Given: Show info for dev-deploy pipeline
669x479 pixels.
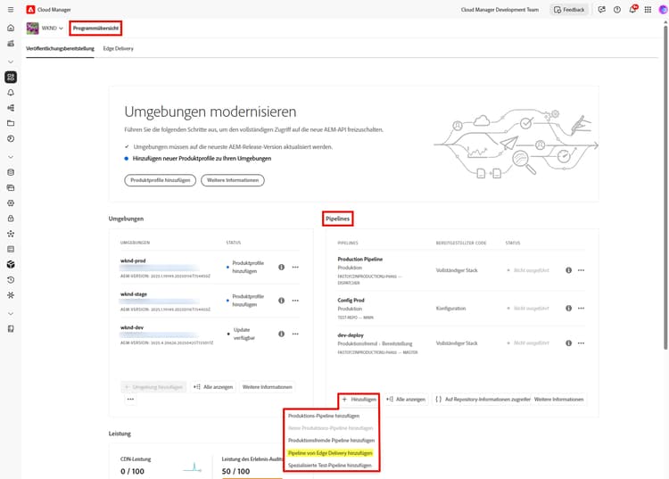Looking at the screenshot, I should coord(568,343).
